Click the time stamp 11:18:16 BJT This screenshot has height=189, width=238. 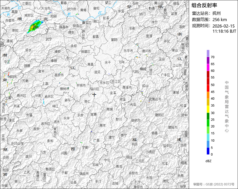tap(224, 31)
